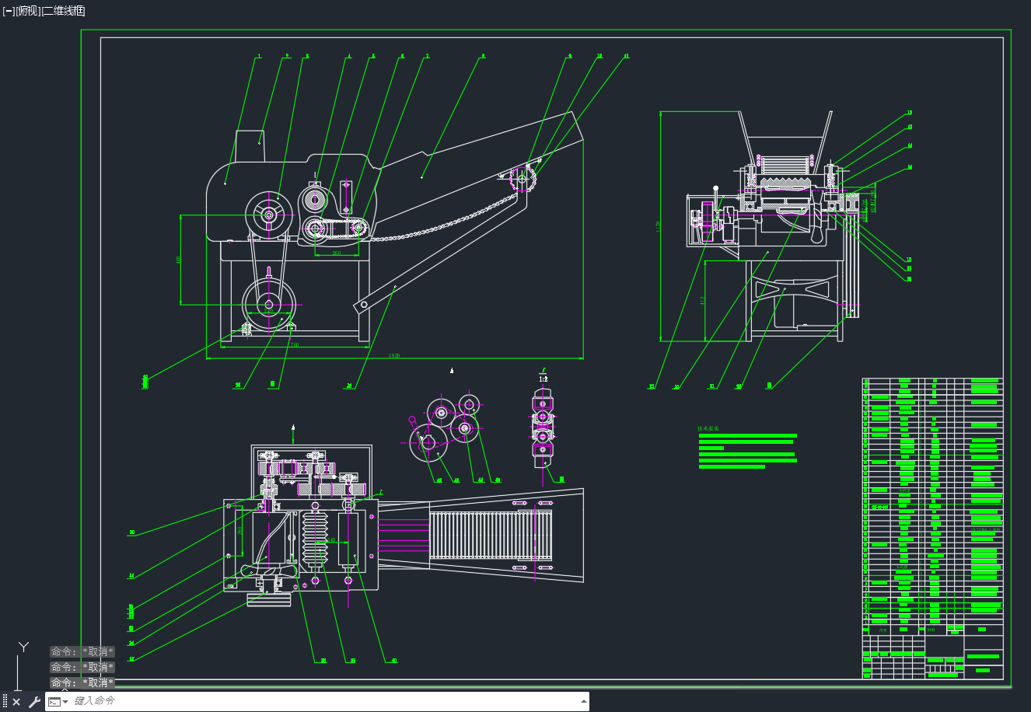This screenshot has height=712, width=1031.
Task: Click the command line grip handle
Action: 5,702
